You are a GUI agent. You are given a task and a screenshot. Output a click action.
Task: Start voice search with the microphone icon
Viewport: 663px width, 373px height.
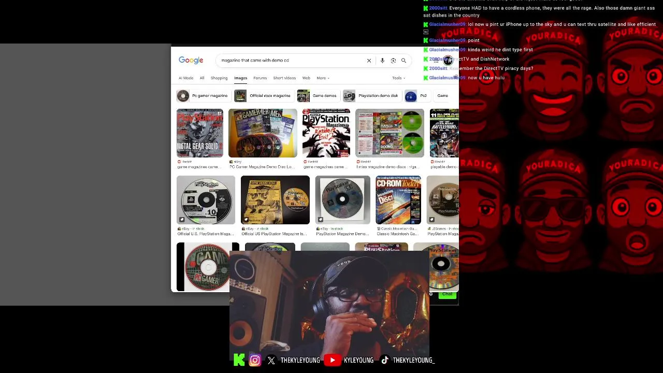click(382, 61)
